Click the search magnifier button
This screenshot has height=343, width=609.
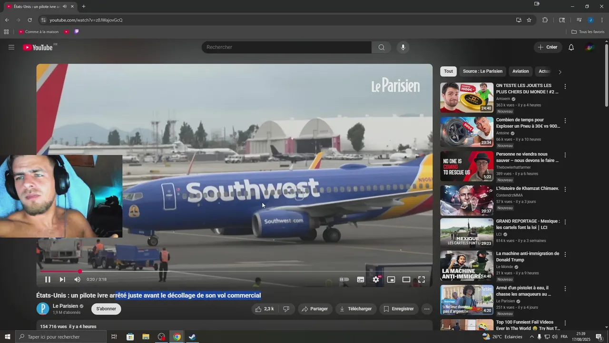[x=381, y=47]
